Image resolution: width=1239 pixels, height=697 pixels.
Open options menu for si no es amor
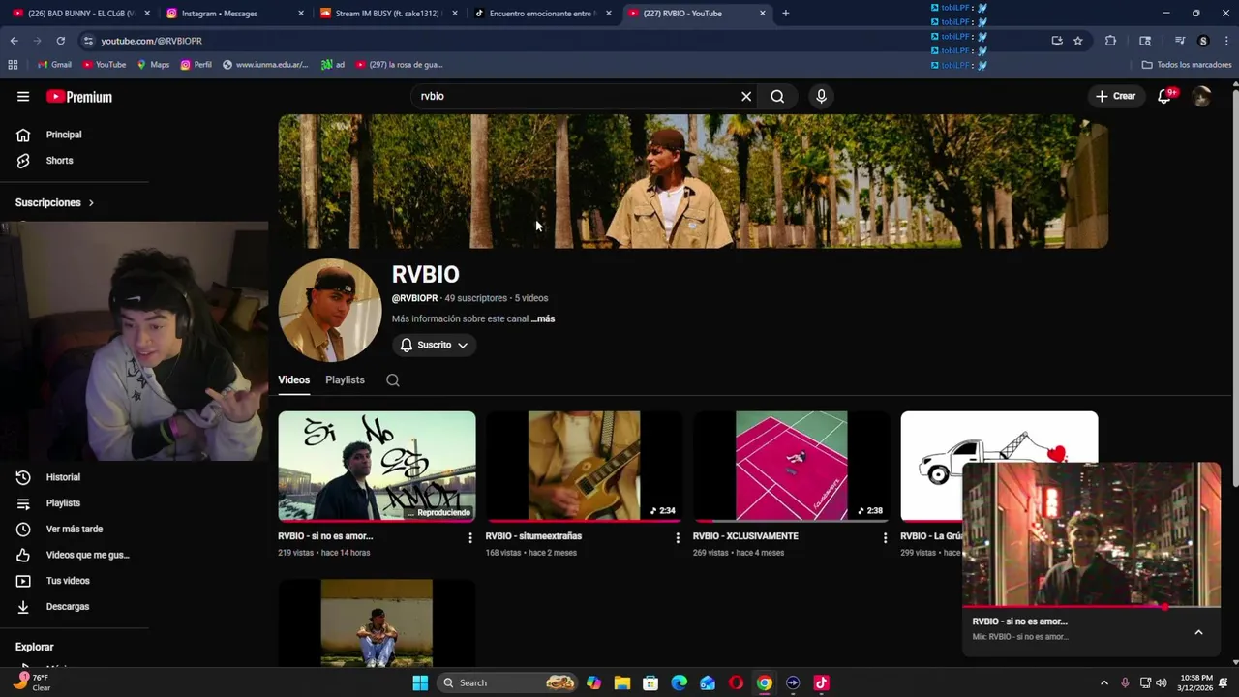(470, 537)
